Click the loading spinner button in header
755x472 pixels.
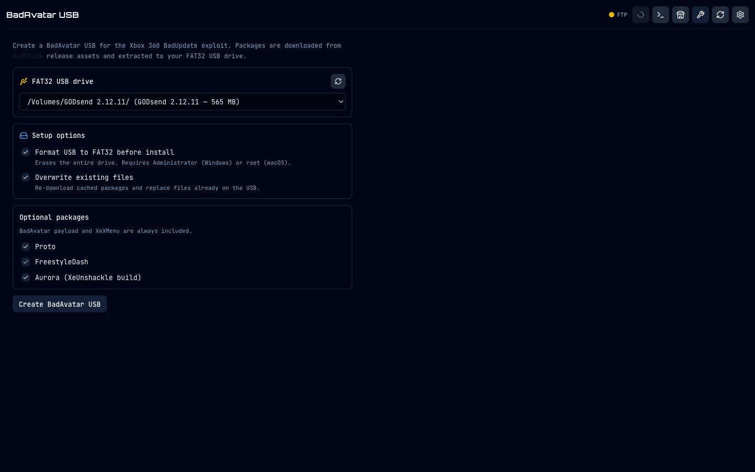coord(641,15)
